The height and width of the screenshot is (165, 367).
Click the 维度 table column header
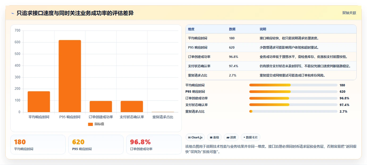click(191, 29)
